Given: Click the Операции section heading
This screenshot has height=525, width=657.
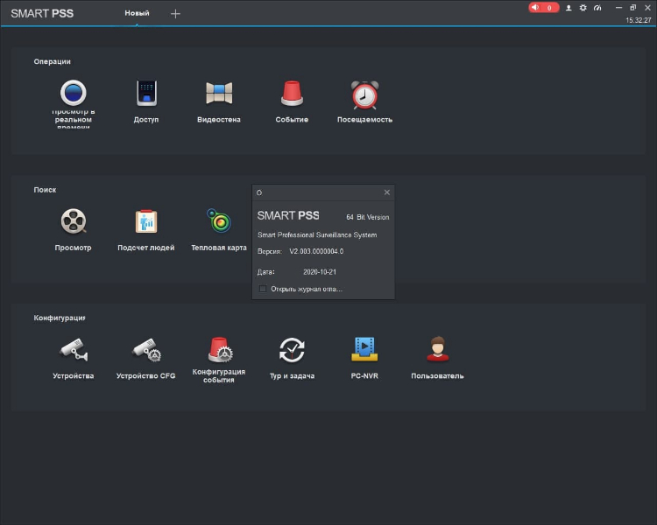Looking at the screenshot, I should pyautogui.click(x=53, y=61).
